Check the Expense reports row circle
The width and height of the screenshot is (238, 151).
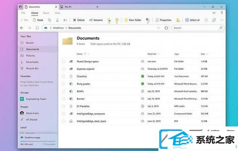[x=64, y=69]
